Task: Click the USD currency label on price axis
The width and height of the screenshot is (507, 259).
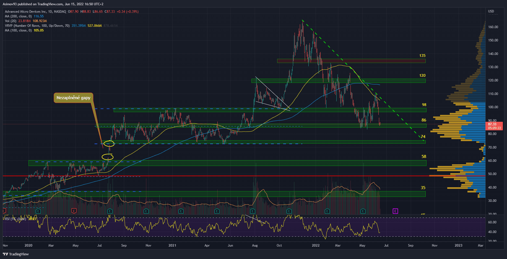Action: 491,11
